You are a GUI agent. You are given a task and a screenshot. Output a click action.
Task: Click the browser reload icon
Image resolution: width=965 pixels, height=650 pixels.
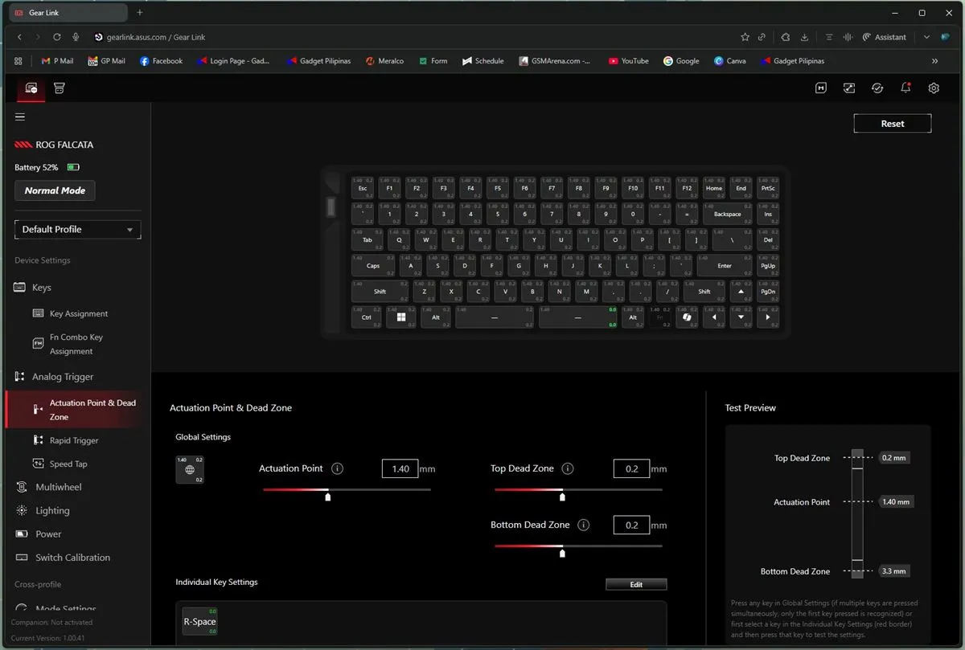[57, 37]
